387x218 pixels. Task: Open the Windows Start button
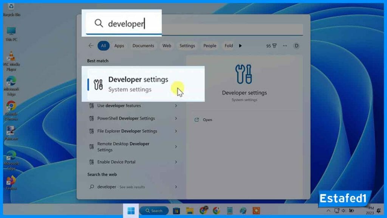131,211
